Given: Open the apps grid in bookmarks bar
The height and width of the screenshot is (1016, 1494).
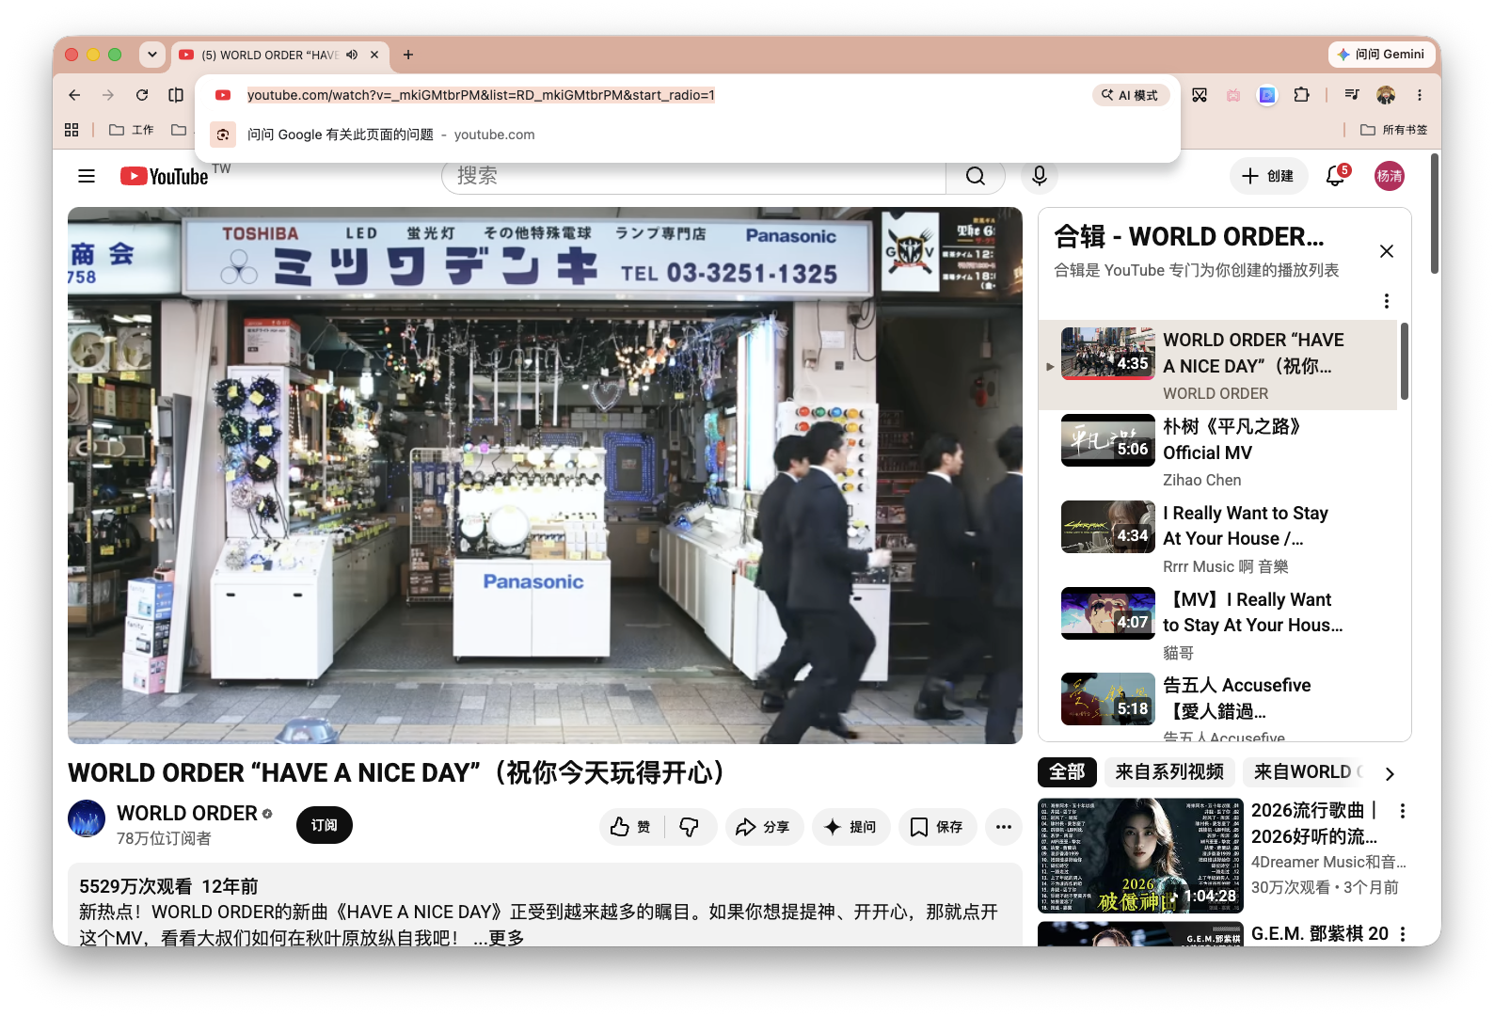Looking at the screenshot, I should [x=72, y=130].
